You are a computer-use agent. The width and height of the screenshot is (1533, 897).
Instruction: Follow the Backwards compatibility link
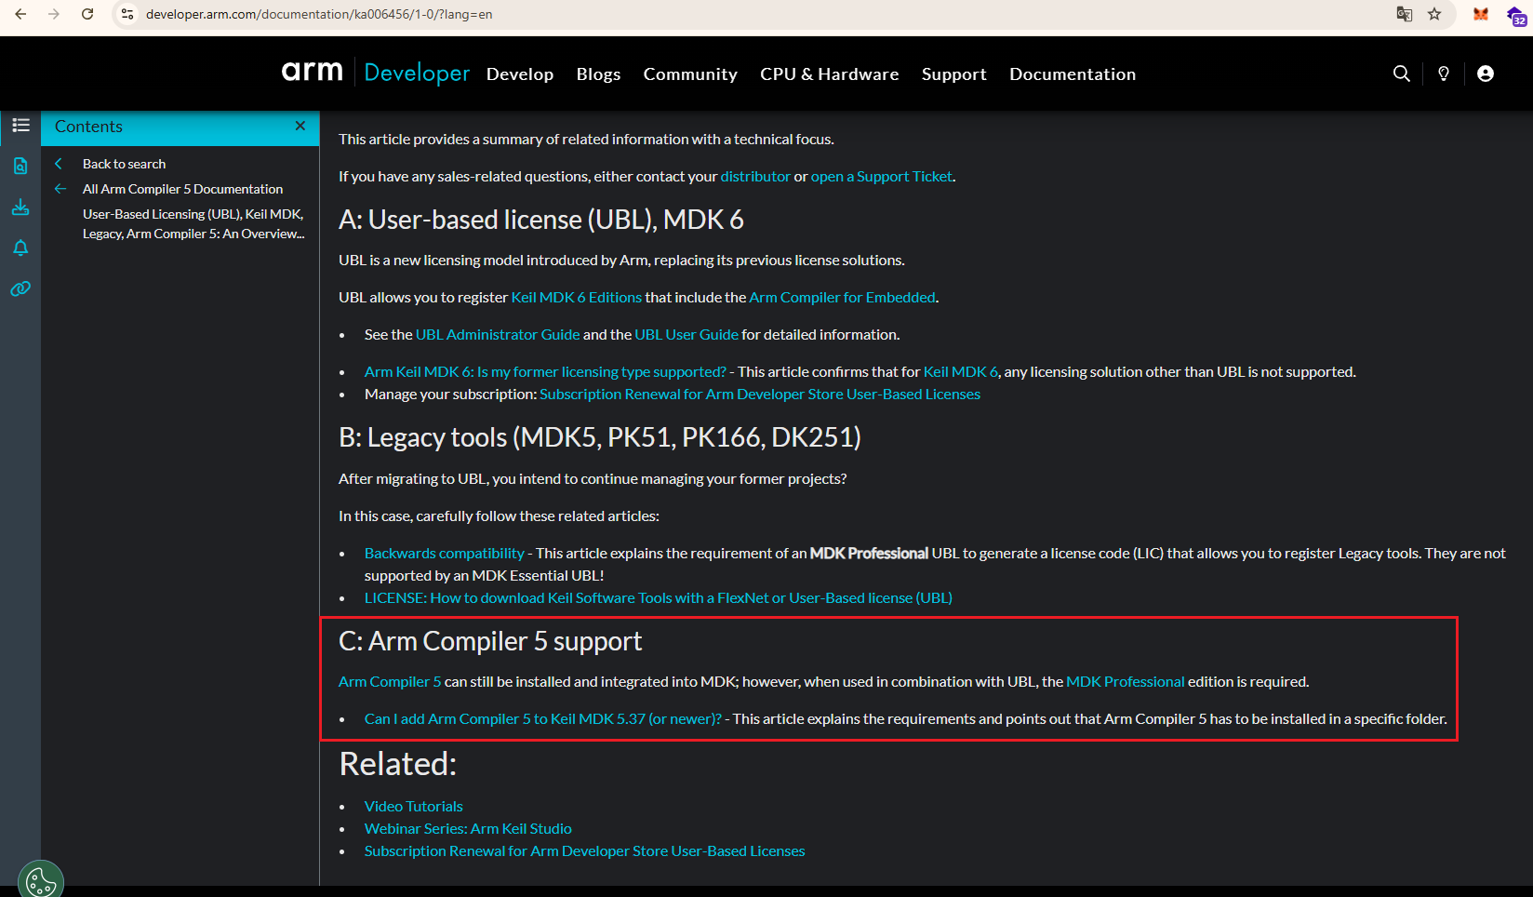(444, 554)
